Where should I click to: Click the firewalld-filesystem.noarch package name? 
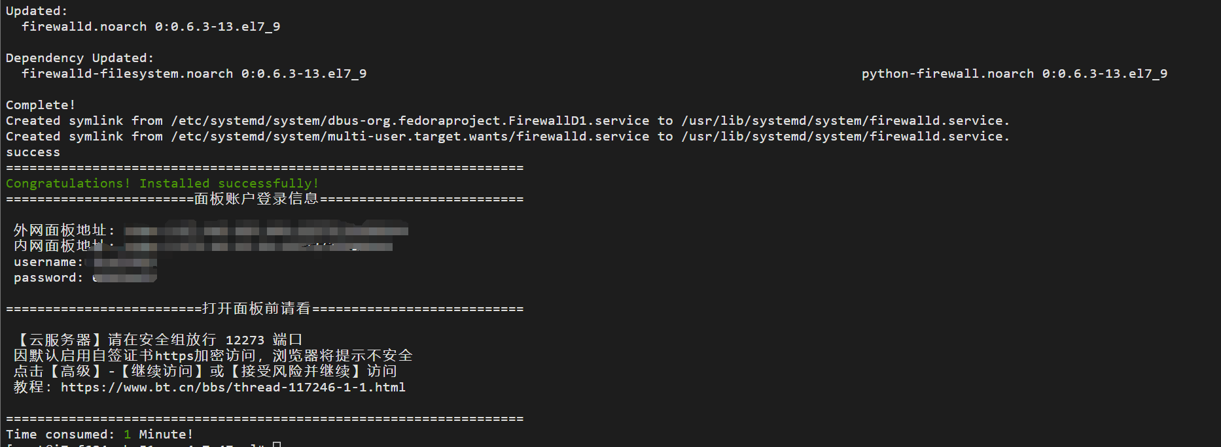[x=127, y=74]
